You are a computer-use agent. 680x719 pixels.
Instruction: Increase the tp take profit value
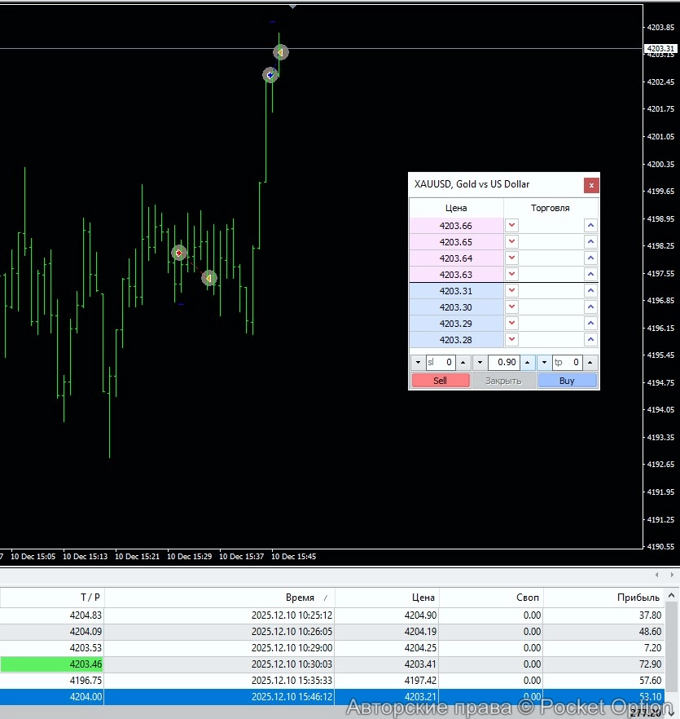pyautogui.click(x=590, y=363)
